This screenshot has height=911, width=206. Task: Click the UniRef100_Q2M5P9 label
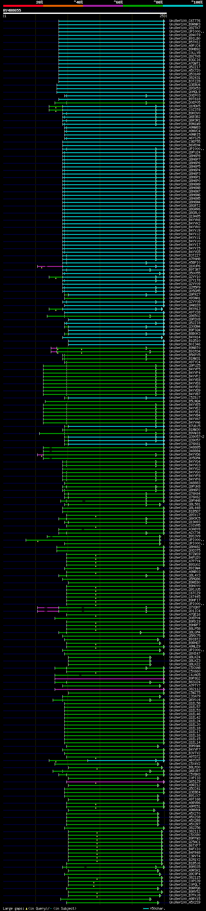[185, 287]
